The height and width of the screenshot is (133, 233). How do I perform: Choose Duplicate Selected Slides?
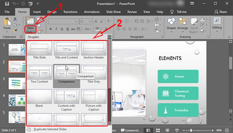[x=50, y=129]
